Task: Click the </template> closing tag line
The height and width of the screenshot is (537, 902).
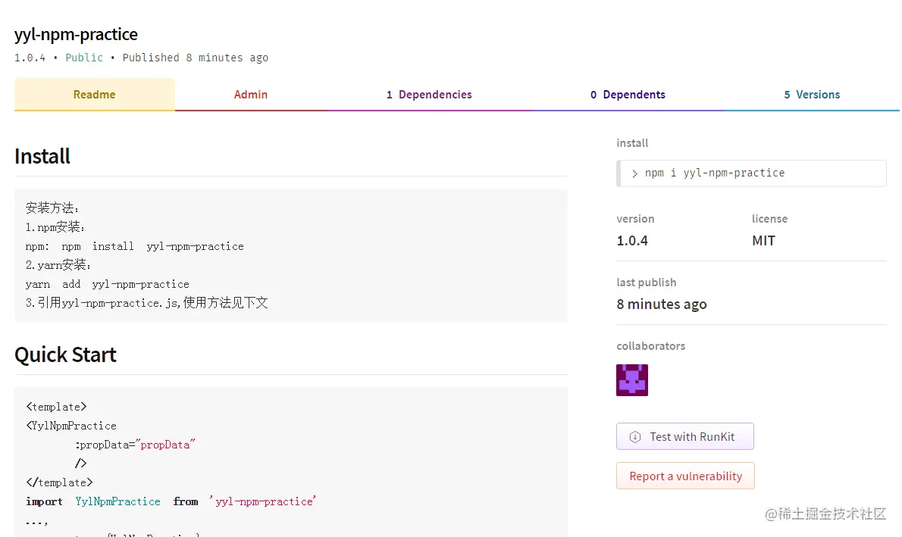Action: tap(59, 482)
